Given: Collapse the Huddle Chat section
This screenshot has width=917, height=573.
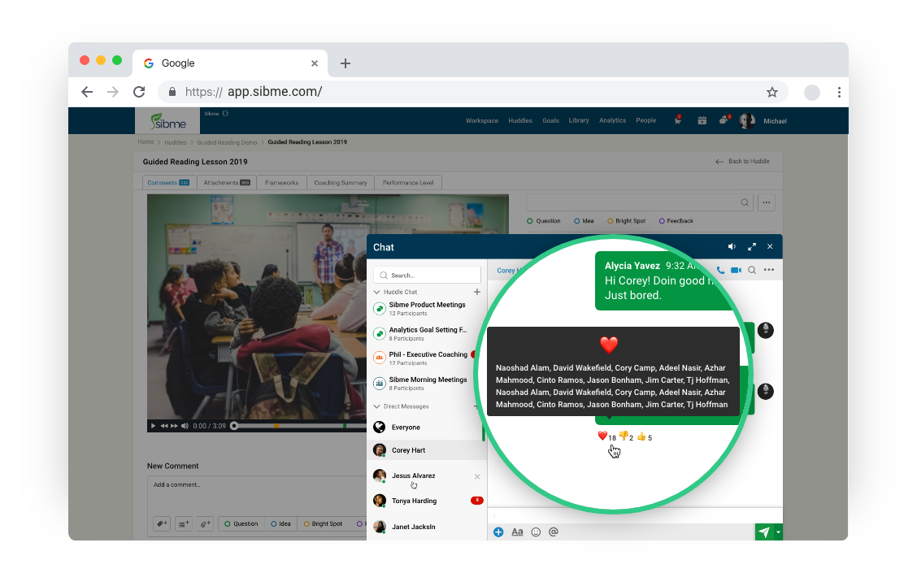Looking at the screenshot, I should (x=376, y=292).
